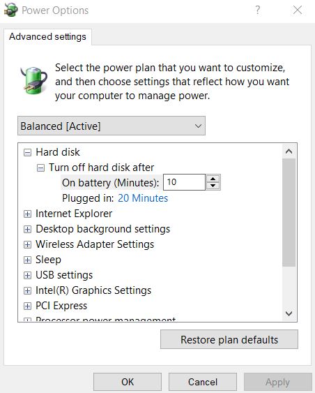Collapse Turn off hard disk after node
315x393 pixels.
point(40,168)
